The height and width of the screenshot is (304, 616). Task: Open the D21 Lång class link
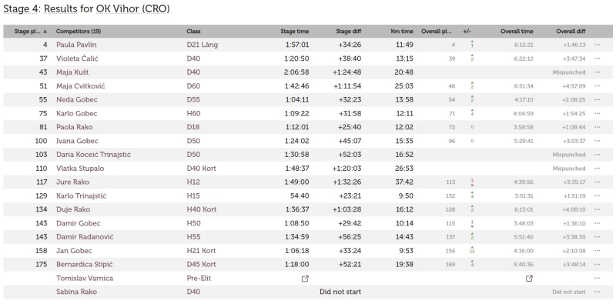click(x=202, y=45)
